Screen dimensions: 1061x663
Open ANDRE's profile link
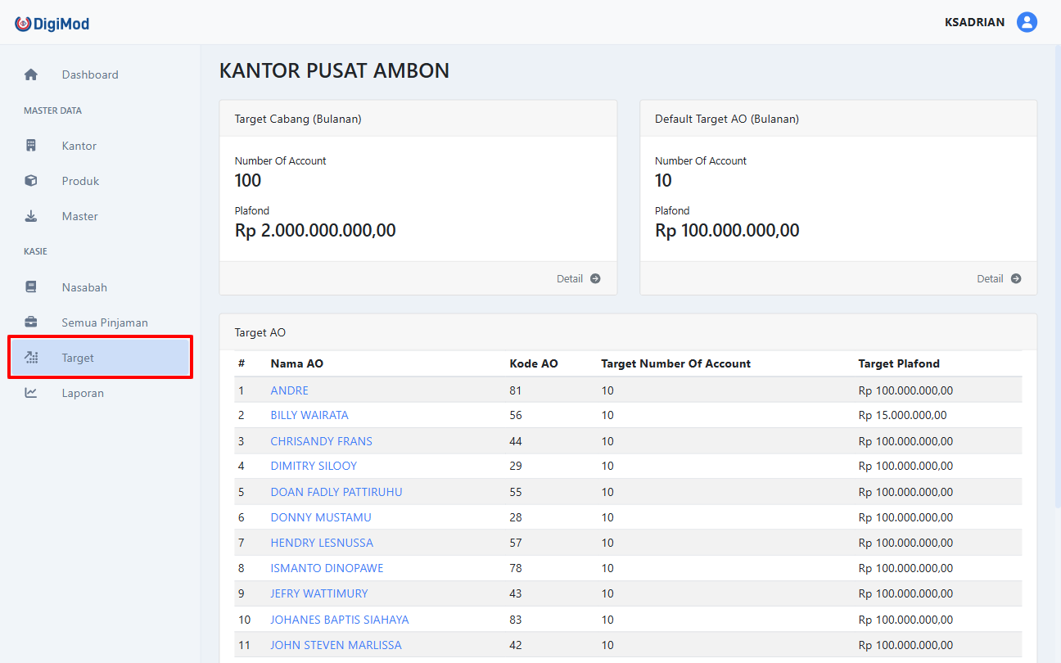[289, 390]
